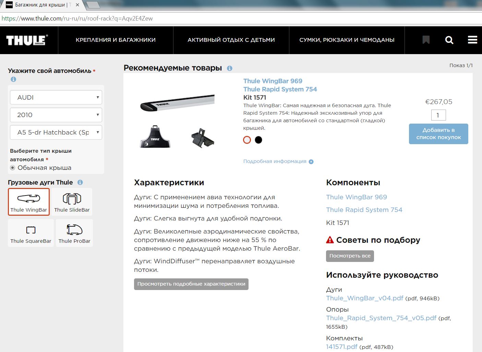Select the Thule SlideBar bar type
Viewport: 482px width, 352px height.
pyautogui.click(x=72, y=202)
